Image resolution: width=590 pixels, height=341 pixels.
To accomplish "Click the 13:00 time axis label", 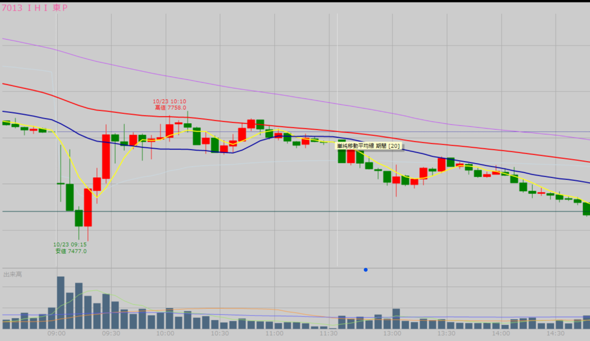I will [x=392, y=334].
